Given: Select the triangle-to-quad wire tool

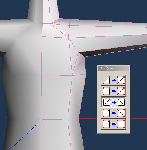Looking at the screenshot, I should (114, 80).
